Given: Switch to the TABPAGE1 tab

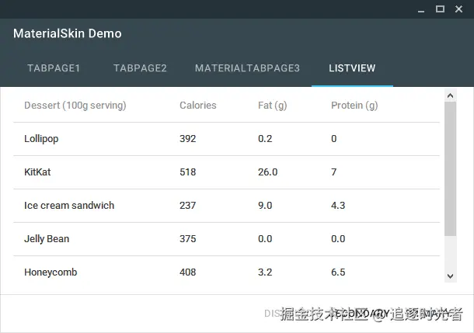Looking at the screenshot, I should 54,68.
